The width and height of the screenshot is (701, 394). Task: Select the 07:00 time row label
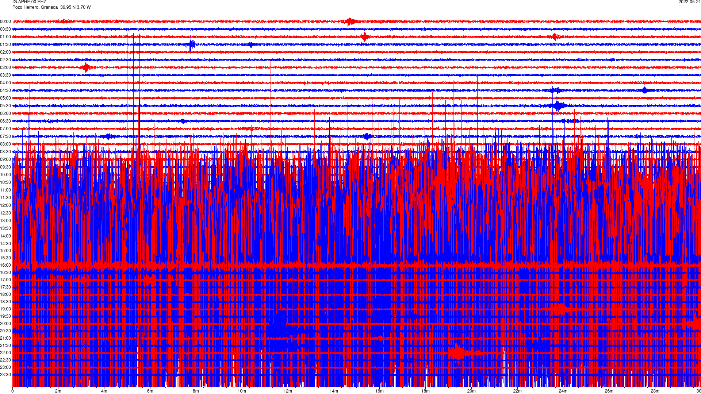[5, 129]
